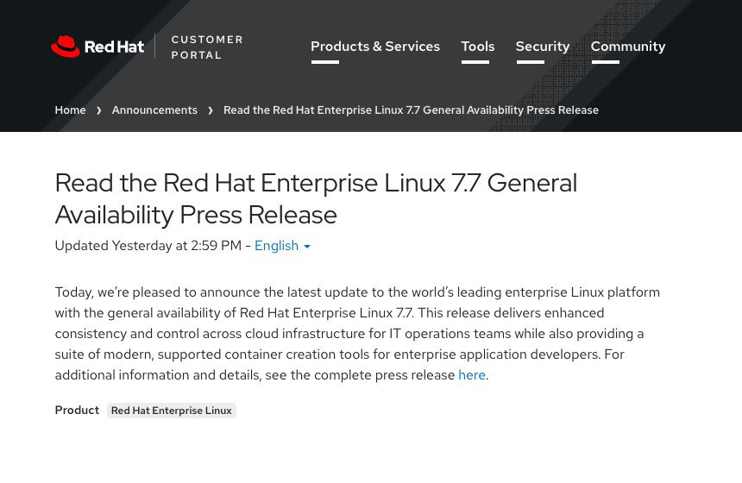
Task: Click the Customer Portal wordmark
Action: (207, 47)
